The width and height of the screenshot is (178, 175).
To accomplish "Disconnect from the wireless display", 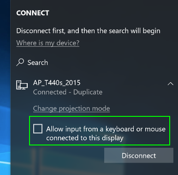I will [x=139, y=156].
